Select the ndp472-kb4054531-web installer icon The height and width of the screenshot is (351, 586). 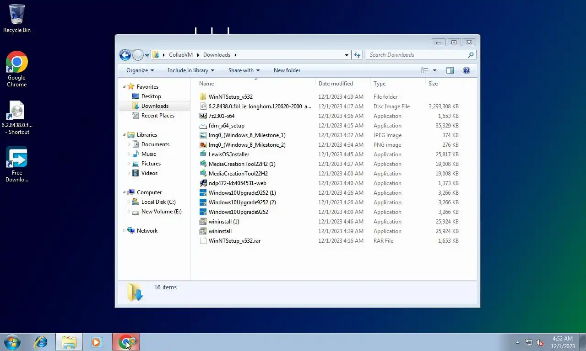point(203,183)
